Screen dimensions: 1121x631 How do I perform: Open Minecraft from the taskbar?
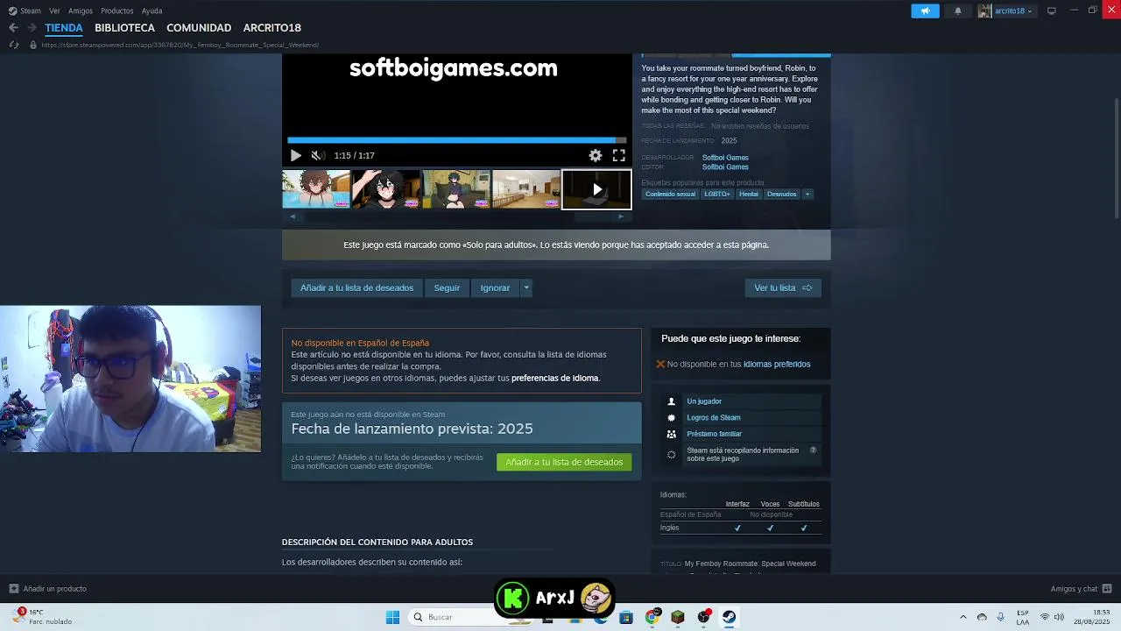[x=677, y=617]
